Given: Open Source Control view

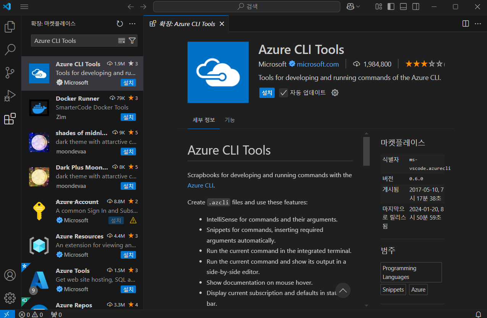Looking at the screenshot, I should [x=10, y=72].
